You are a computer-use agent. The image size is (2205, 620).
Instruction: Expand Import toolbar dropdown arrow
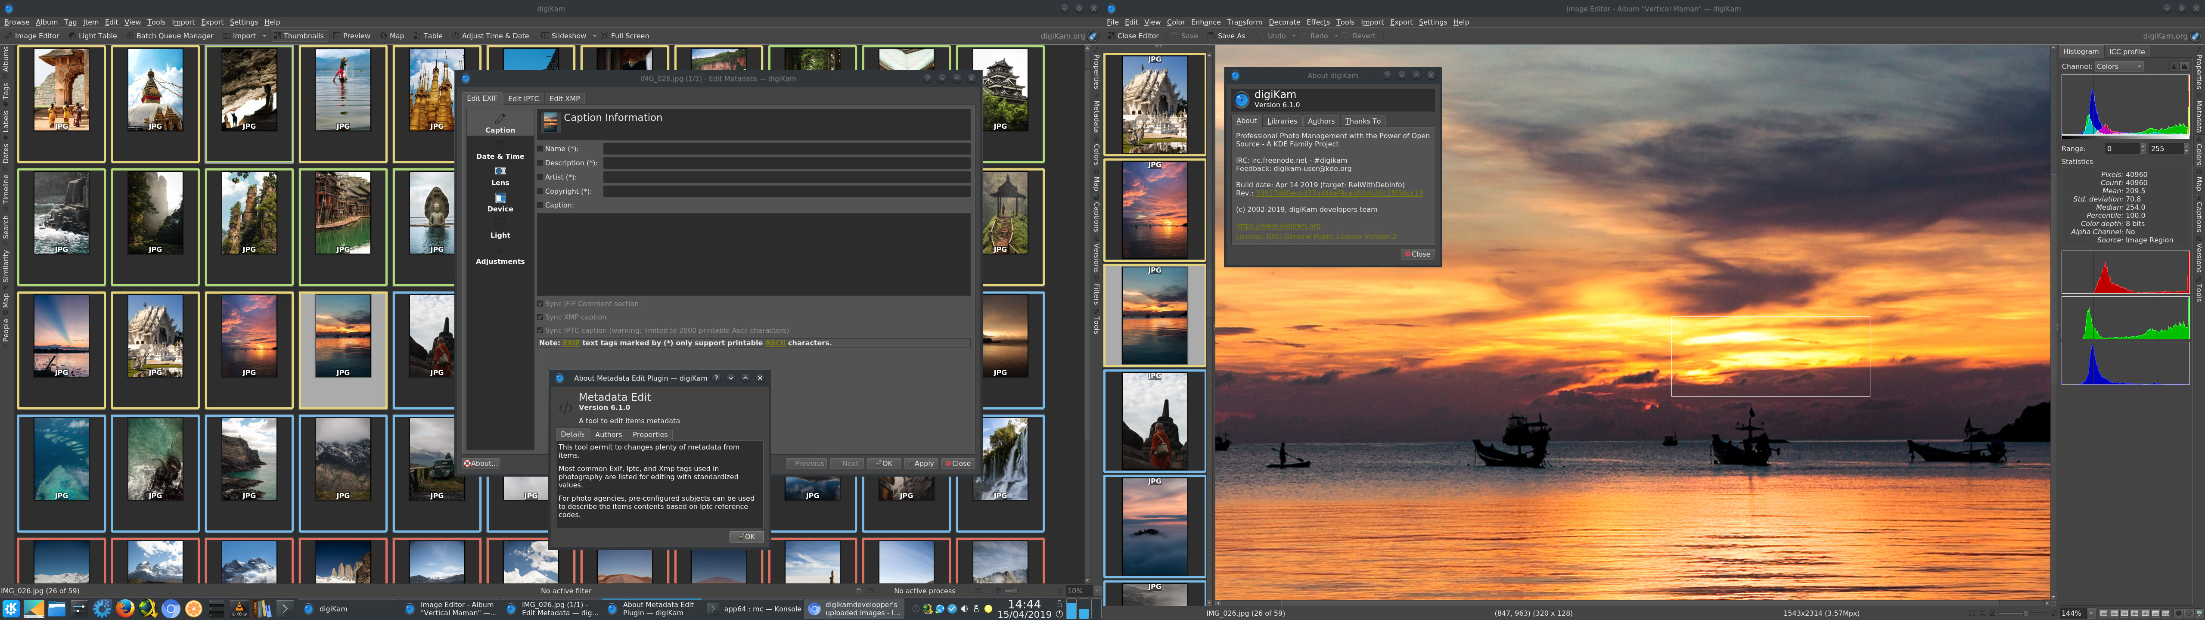point(264,36)
